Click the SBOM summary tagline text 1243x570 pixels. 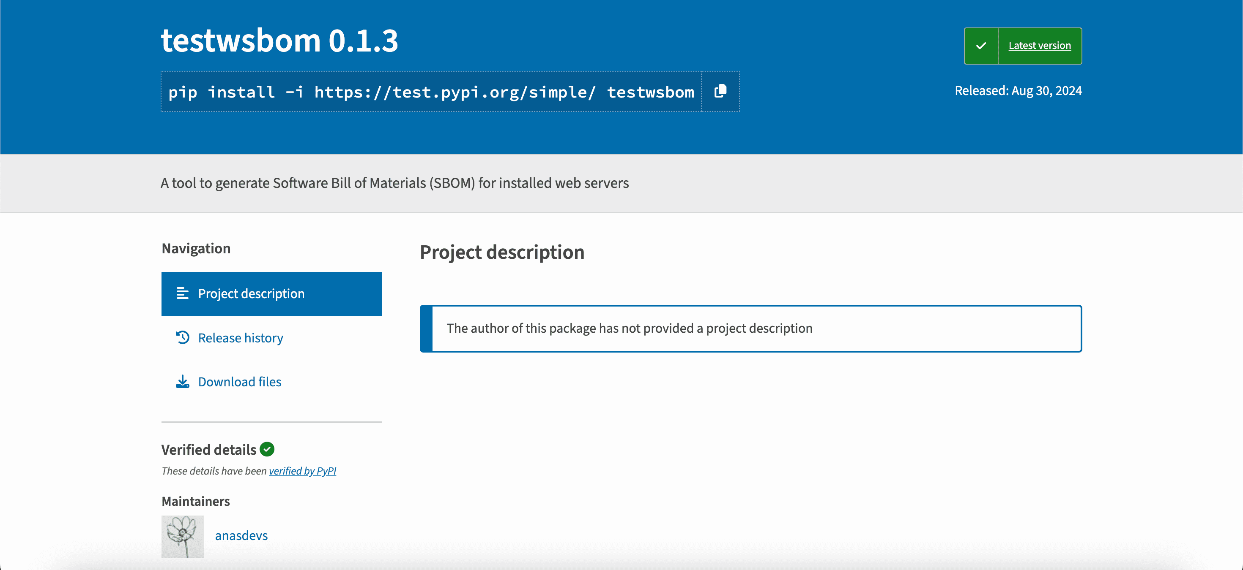pos(394,183)
